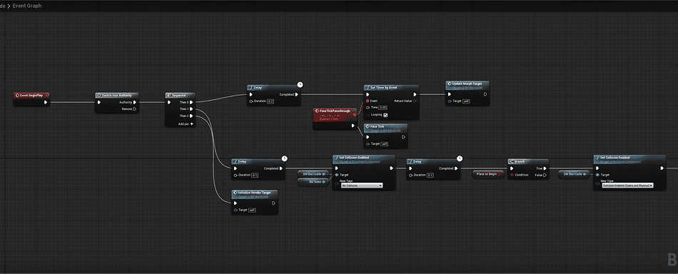Click Update Morph Target's execution output pin

485,94
